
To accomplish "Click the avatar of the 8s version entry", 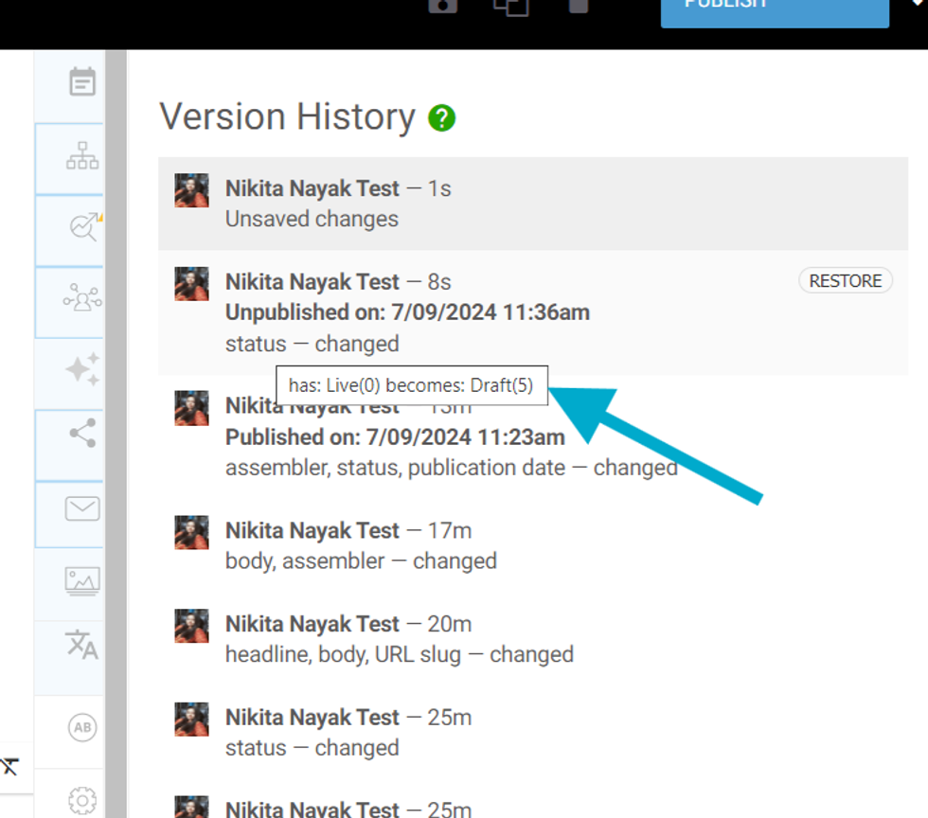I will [x=191, y=284].
